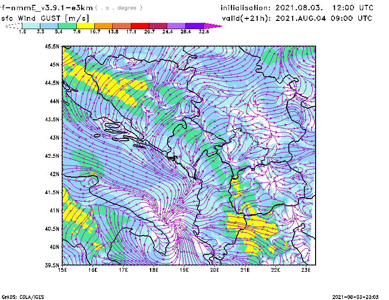Click the 41N latitude label

54,211
